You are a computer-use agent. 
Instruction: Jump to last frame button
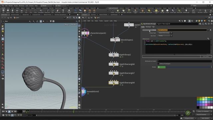pos(15,112)
